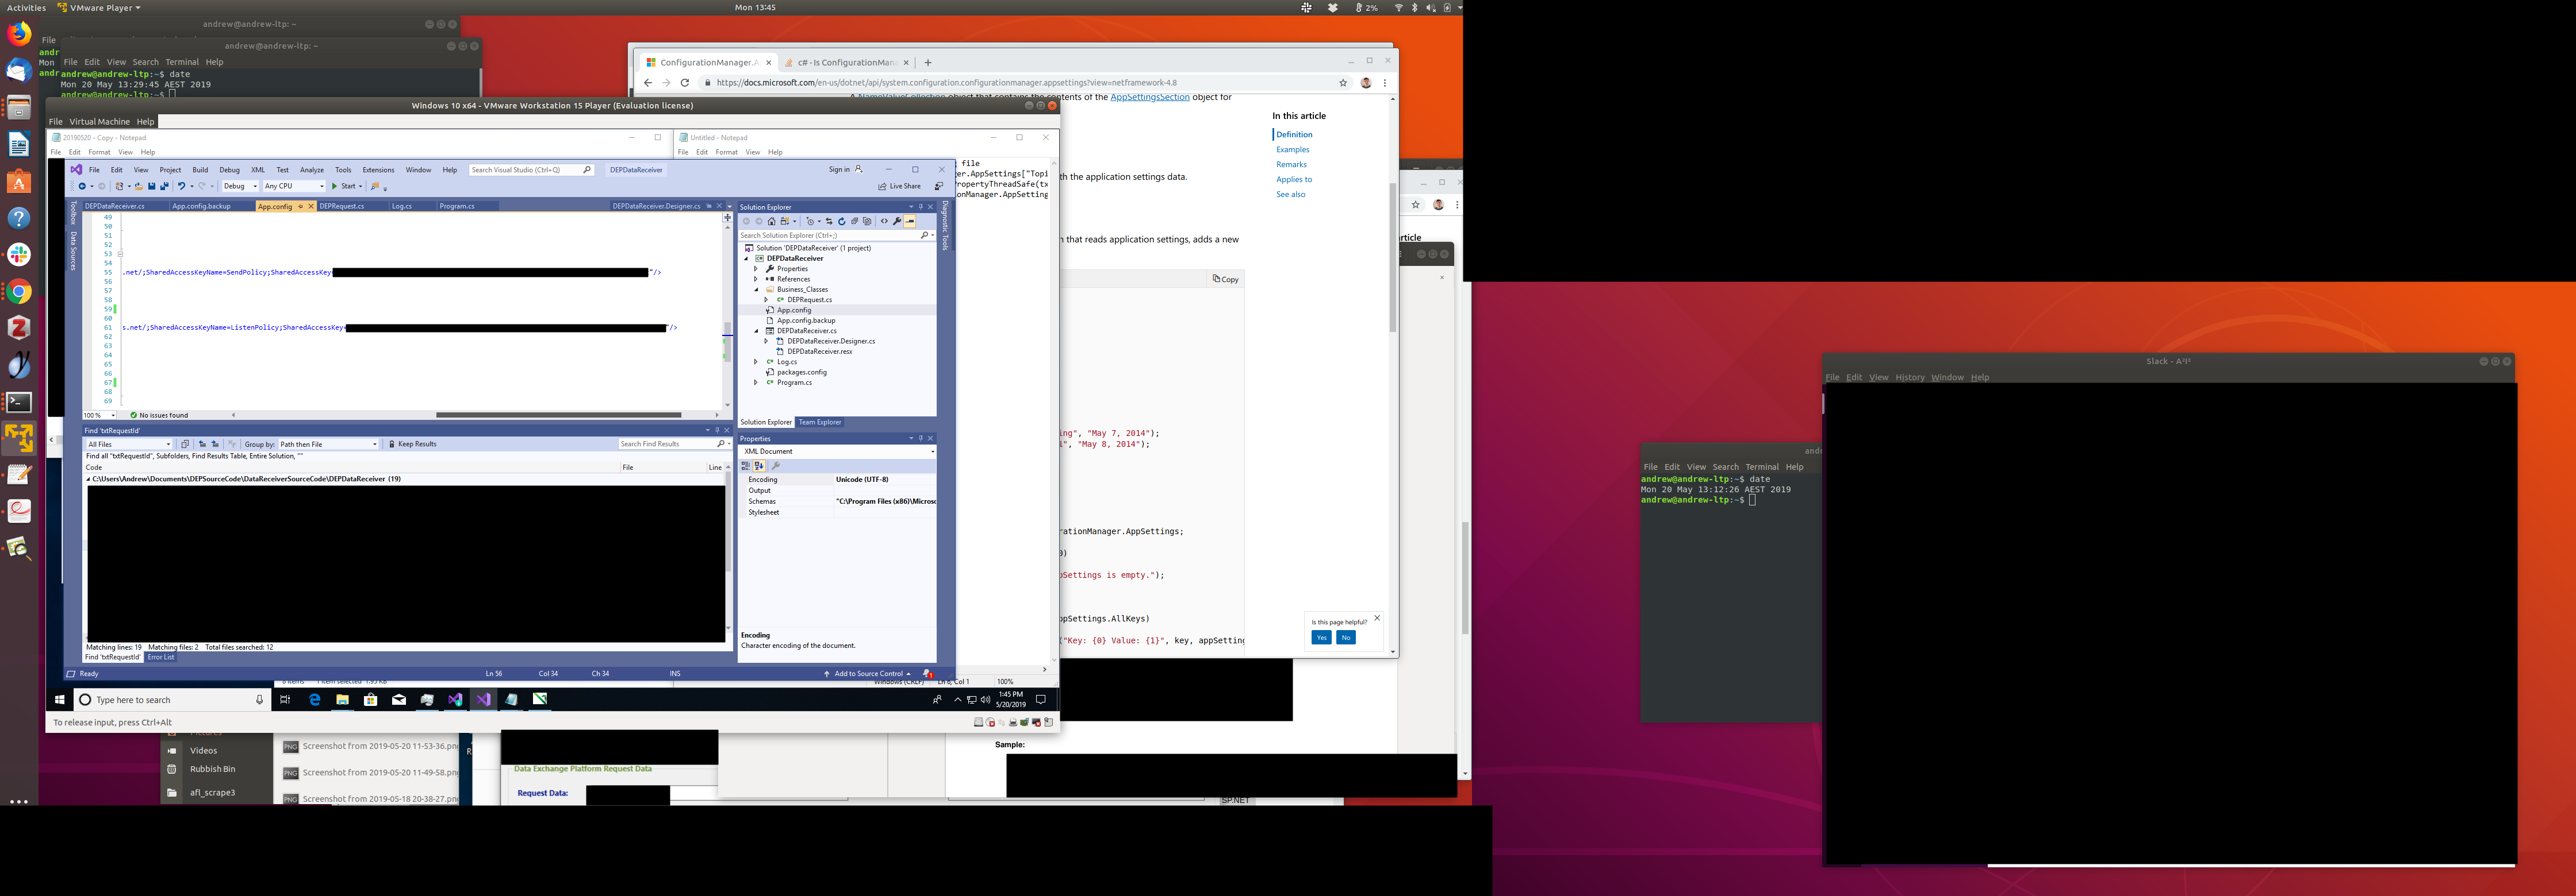Image resolution: width=2576 pixels, height=896 pixels.
Task: Toggle the Preview Selected Items button in Solution Explorer
Action: [910, 222]
